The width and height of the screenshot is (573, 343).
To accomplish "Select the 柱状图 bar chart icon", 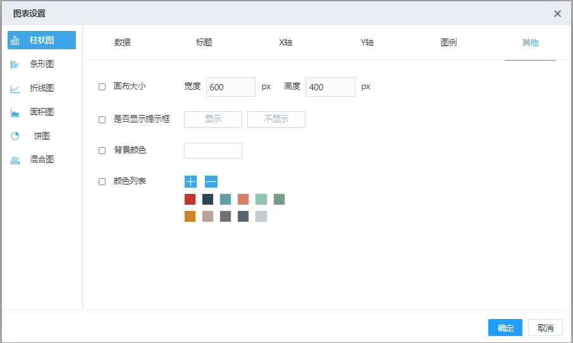I will [15, 40].
